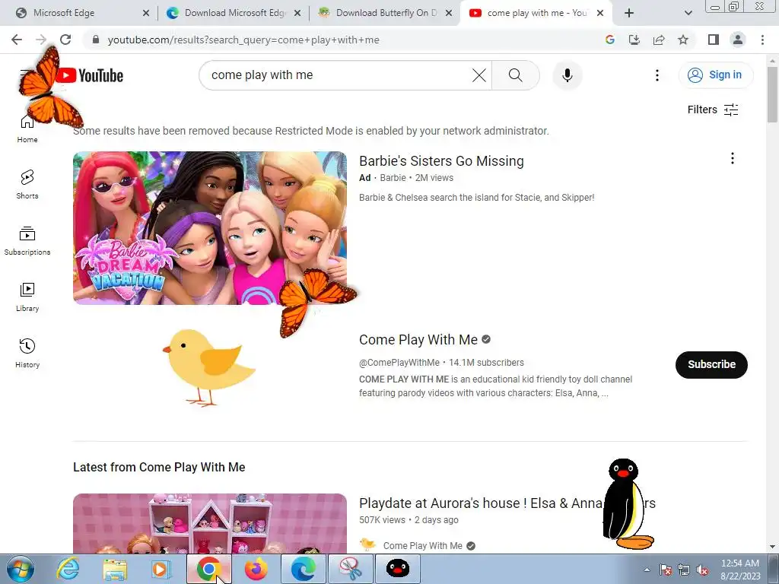The image size is (779, 584).
Task: Launch Internet Explorer from the taskbar
Action: tap(68, 569)
